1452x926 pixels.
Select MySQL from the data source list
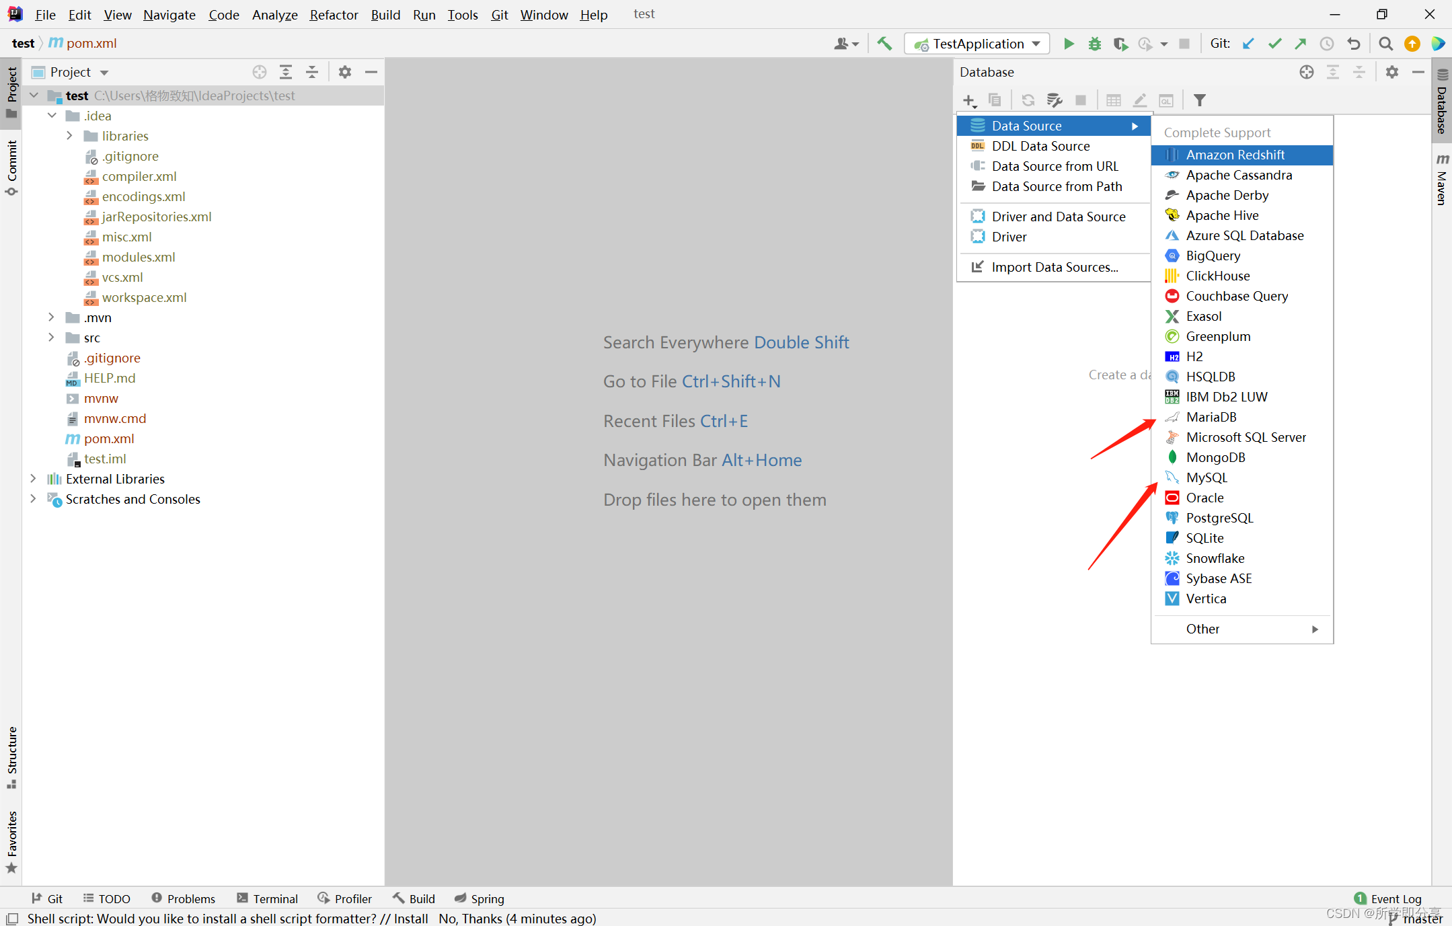click(1207, 477)
